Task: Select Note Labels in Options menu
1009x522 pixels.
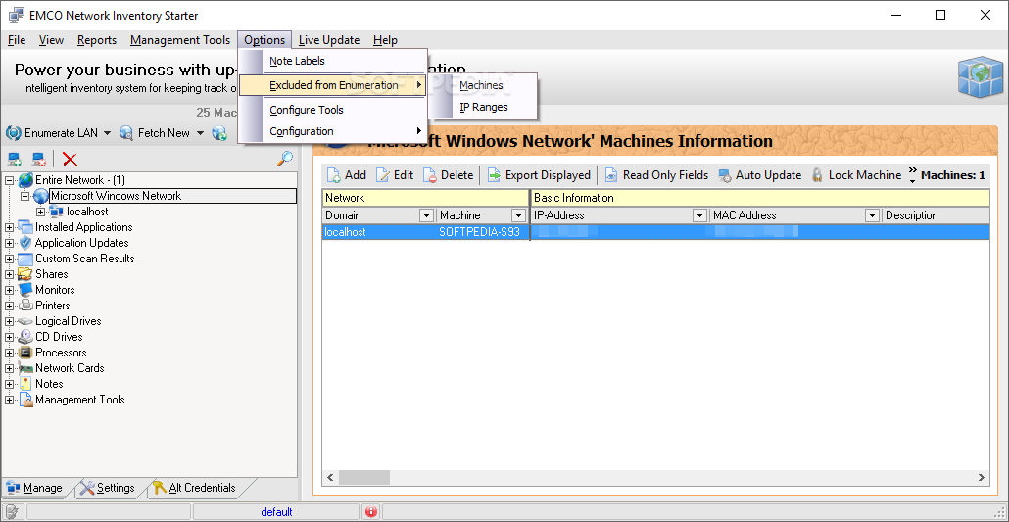Action: (x=331, y=61)
